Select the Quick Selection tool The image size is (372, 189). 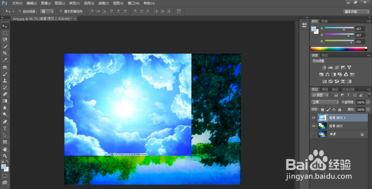tap(5, 46)
